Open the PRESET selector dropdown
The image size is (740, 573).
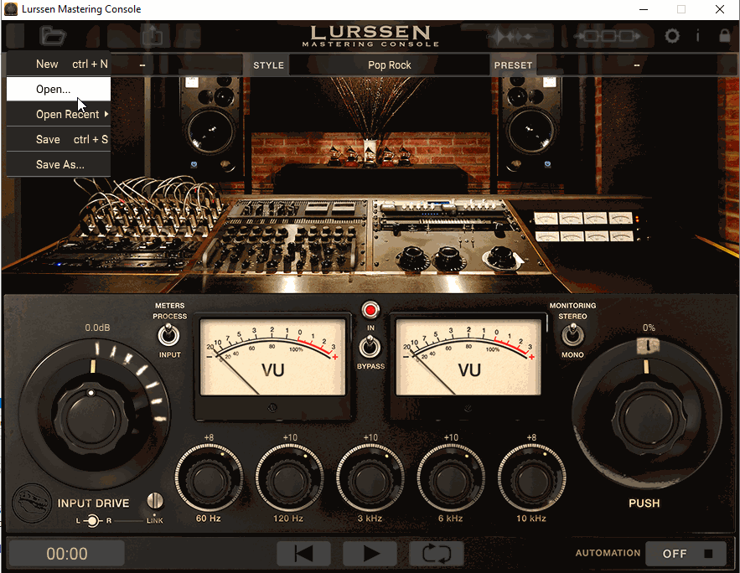click(x=636, y=65)
